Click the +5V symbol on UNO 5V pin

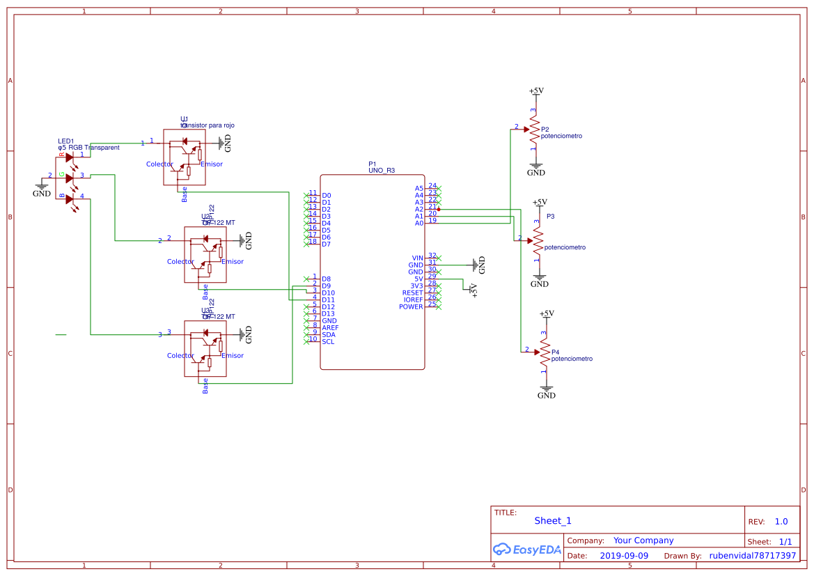[472, 290]
